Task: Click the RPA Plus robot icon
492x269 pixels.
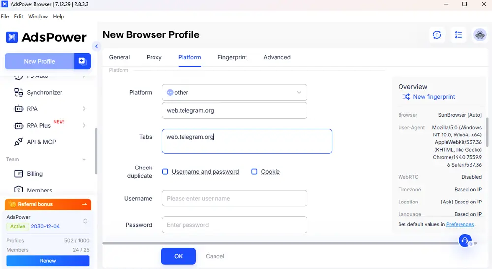Action: tap(19, 126)
